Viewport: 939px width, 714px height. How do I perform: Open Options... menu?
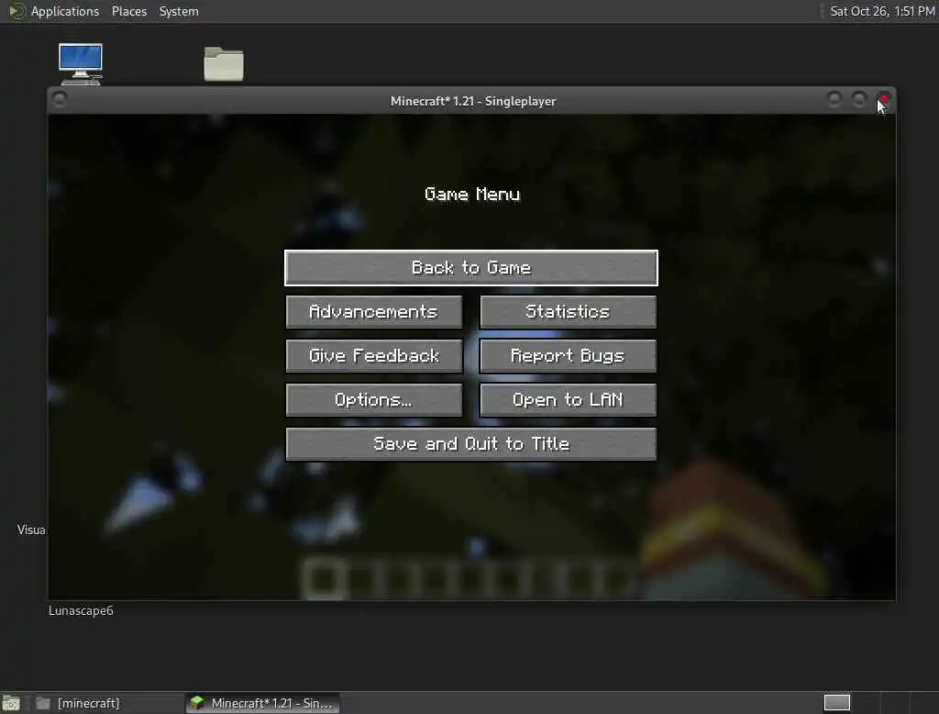pos(374,400)
